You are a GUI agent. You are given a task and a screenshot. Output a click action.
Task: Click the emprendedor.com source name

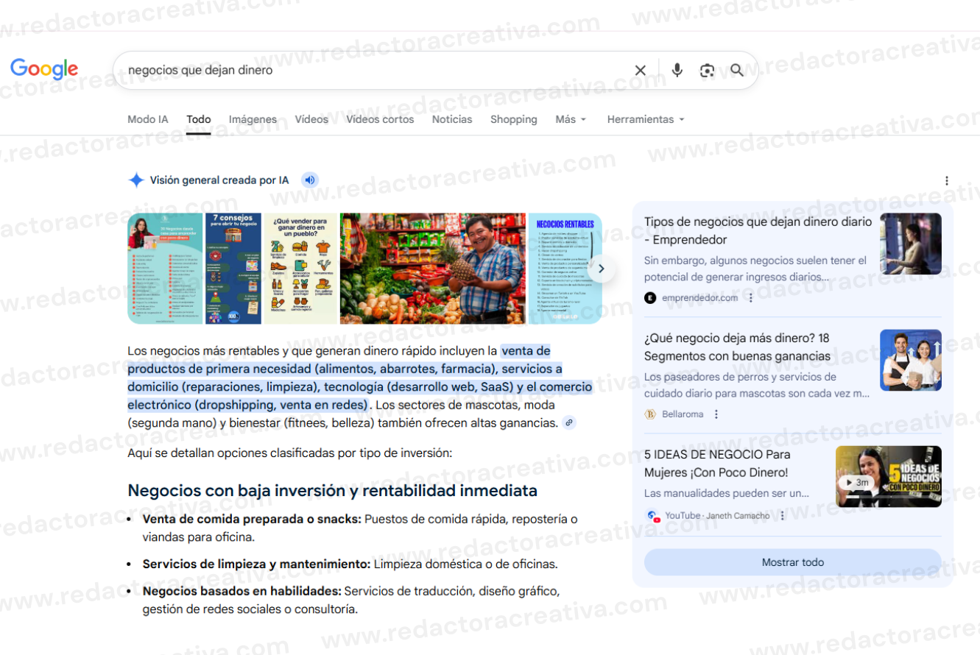pyautogui.click(x=699, y=297)
